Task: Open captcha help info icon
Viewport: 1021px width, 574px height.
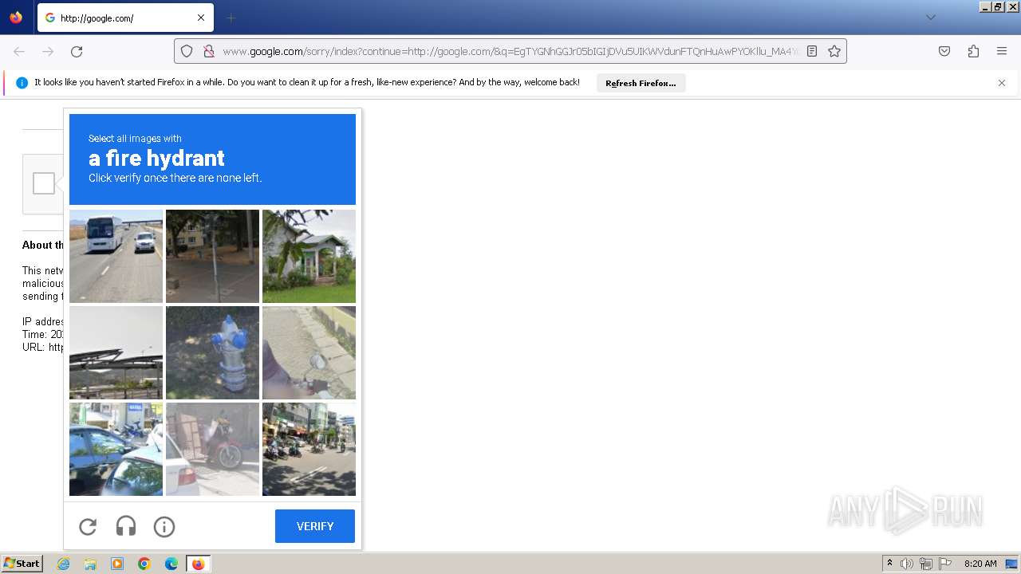Action: click(164, 526)
